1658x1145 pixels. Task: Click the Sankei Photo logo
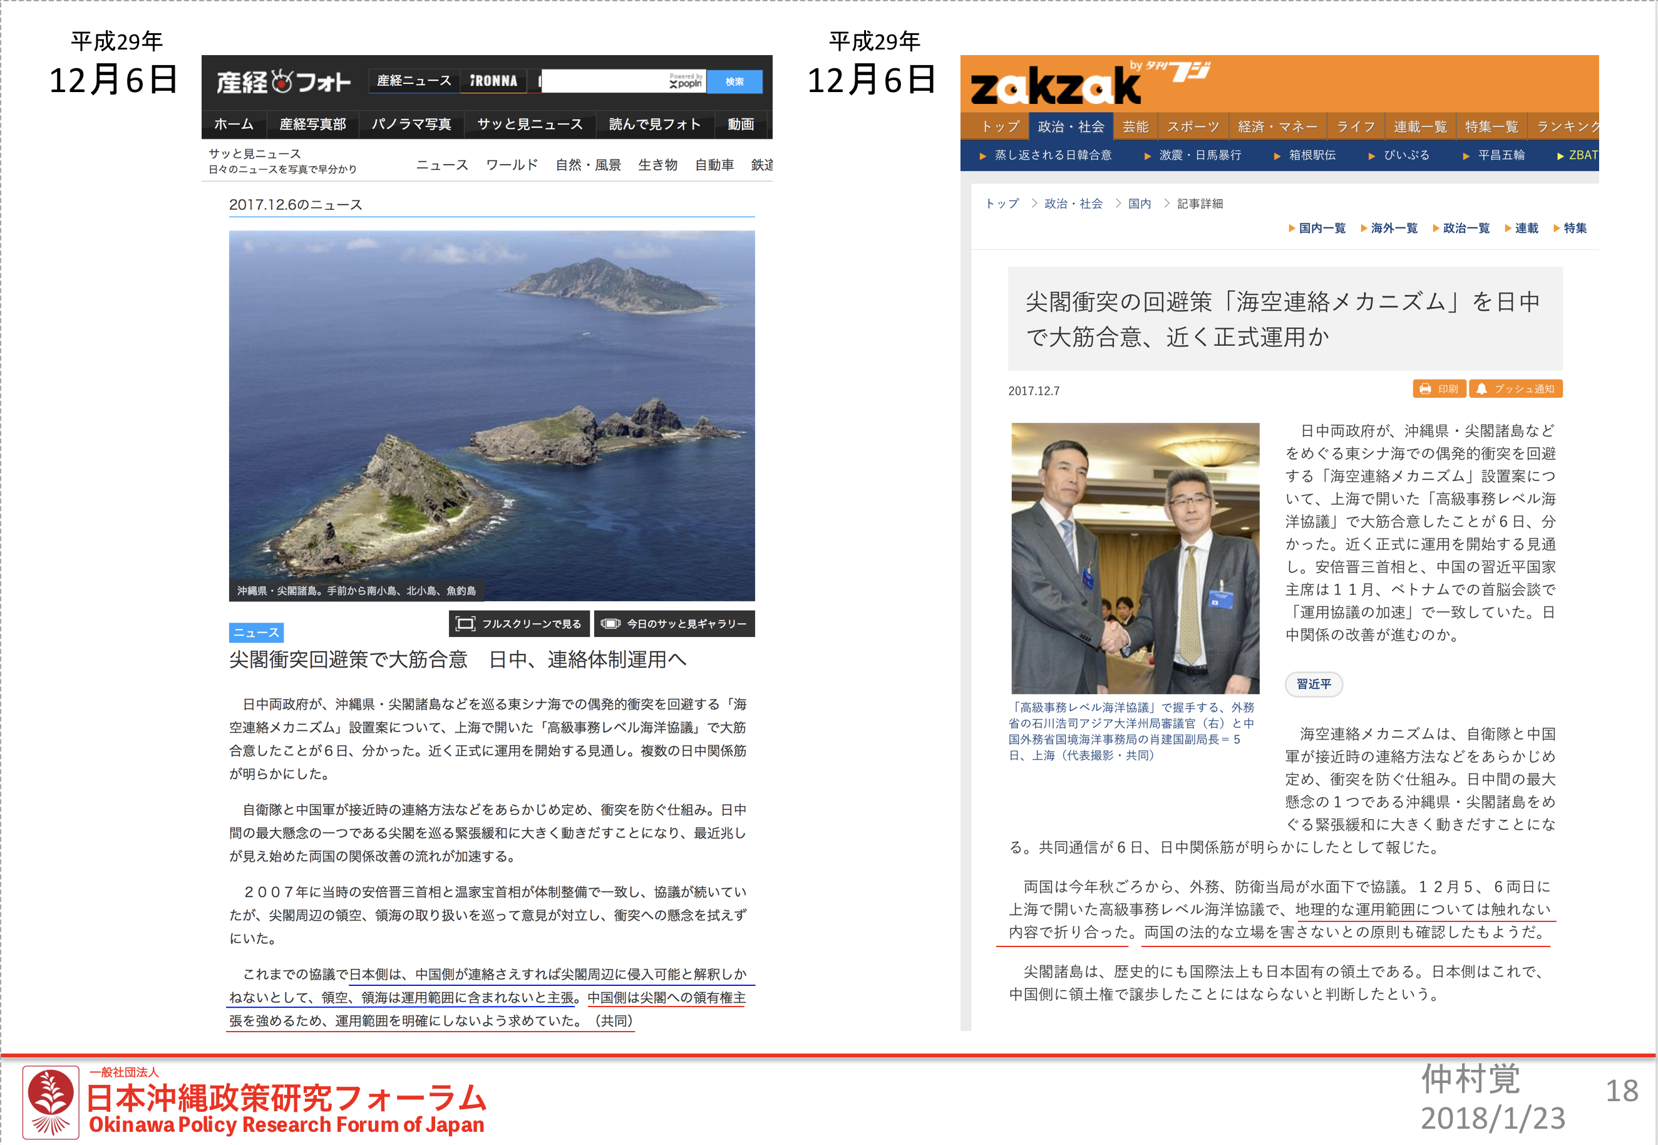click(283, 82)
